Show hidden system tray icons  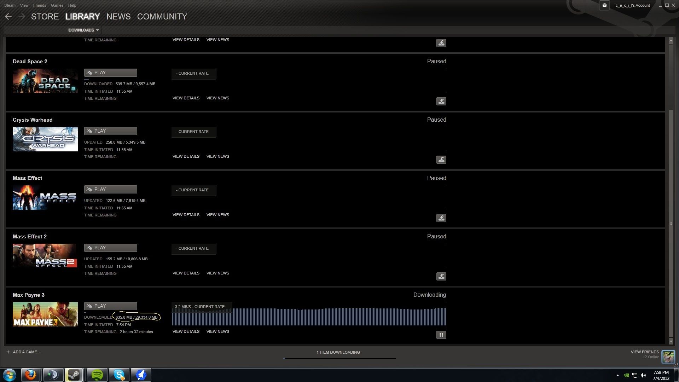click(x=617, y=375)
